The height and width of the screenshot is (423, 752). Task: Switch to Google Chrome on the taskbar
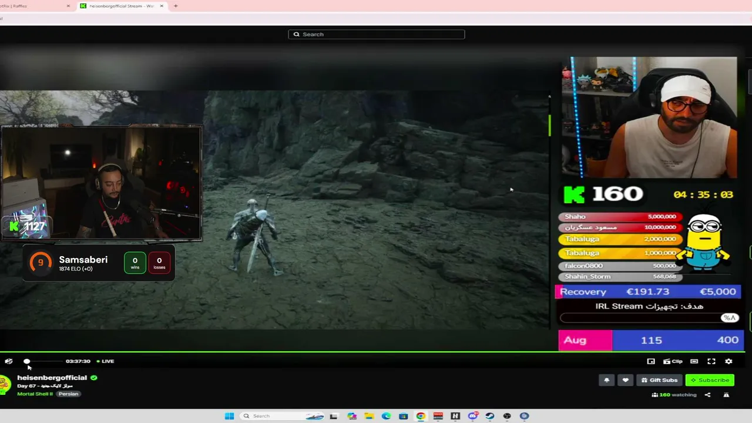pos(421,416)
